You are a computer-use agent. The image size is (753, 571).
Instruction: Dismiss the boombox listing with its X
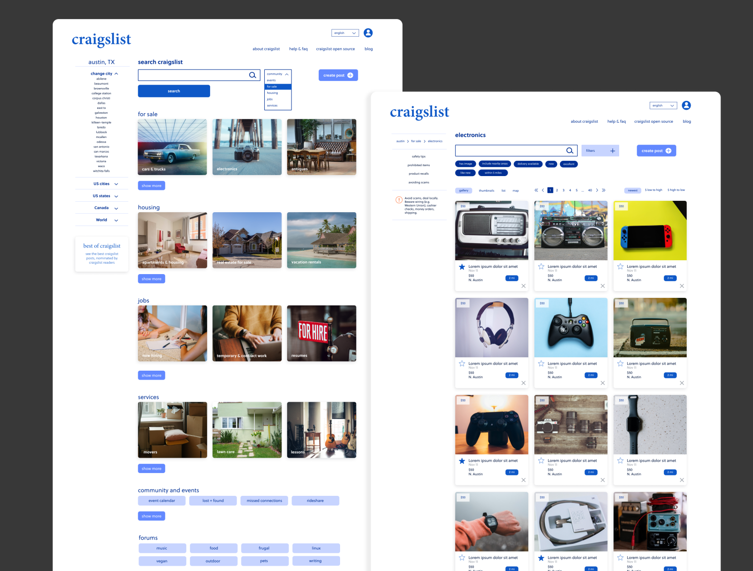(602, 286)
